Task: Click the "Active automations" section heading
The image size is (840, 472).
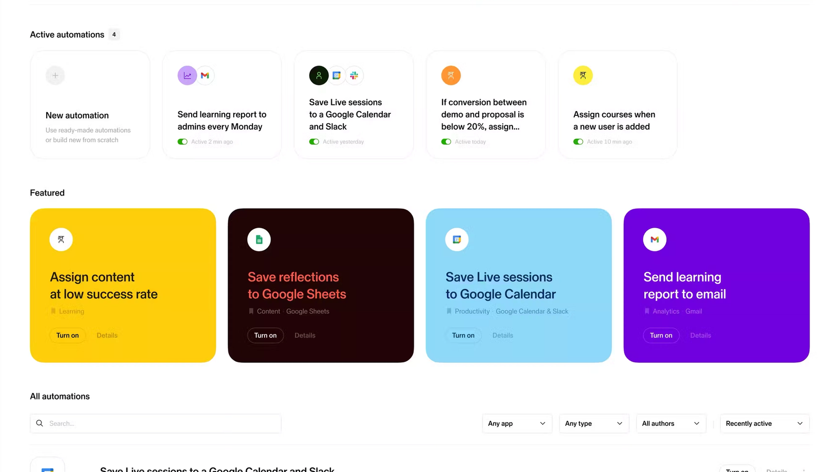Action: [67, 35]
